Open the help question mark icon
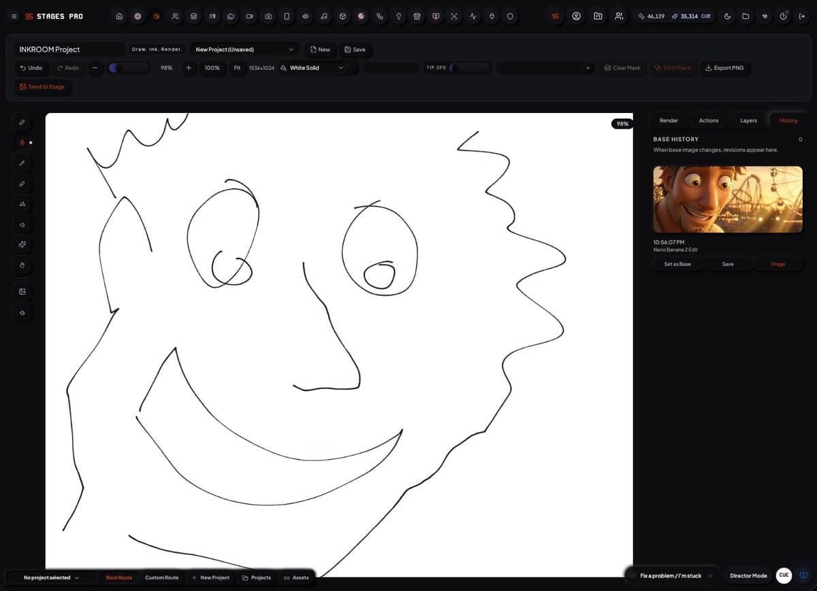 pos(783,16)
